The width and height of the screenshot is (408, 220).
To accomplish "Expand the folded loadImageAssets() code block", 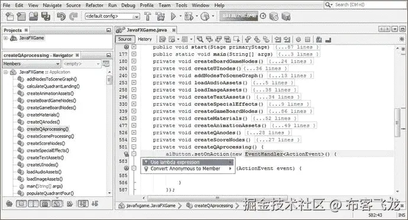I will pos(134,90).
